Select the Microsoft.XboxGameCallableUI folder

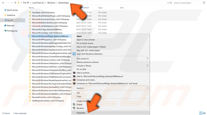(52, 94)
